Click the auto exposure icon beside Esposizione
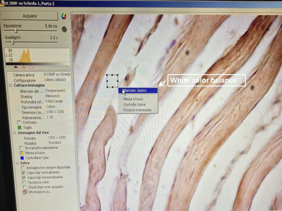 click(x=64, y=29)
